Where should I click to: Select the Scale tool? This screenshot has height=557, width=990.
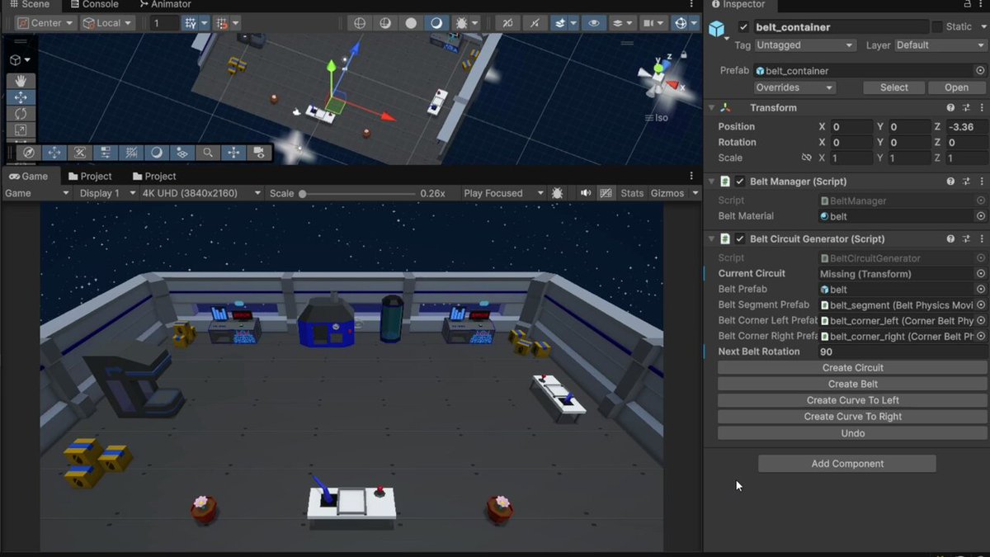[x=21, y=130]
